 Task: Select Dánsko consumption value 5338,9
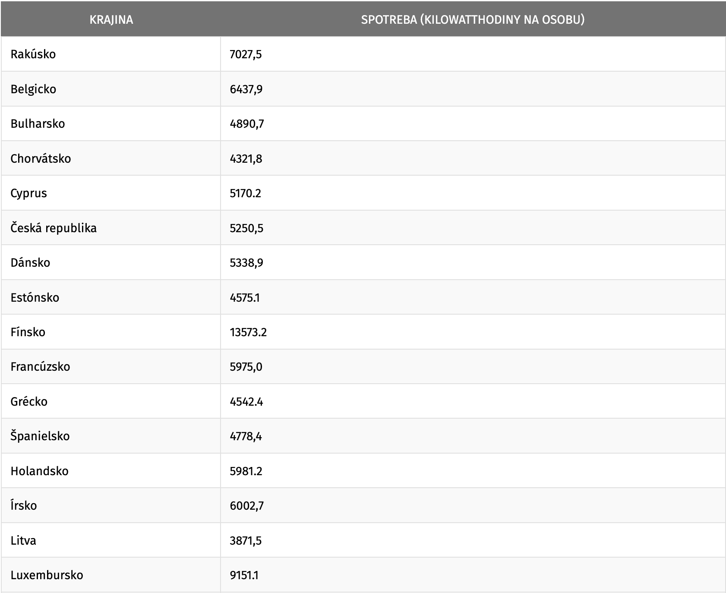coord(246,263)
